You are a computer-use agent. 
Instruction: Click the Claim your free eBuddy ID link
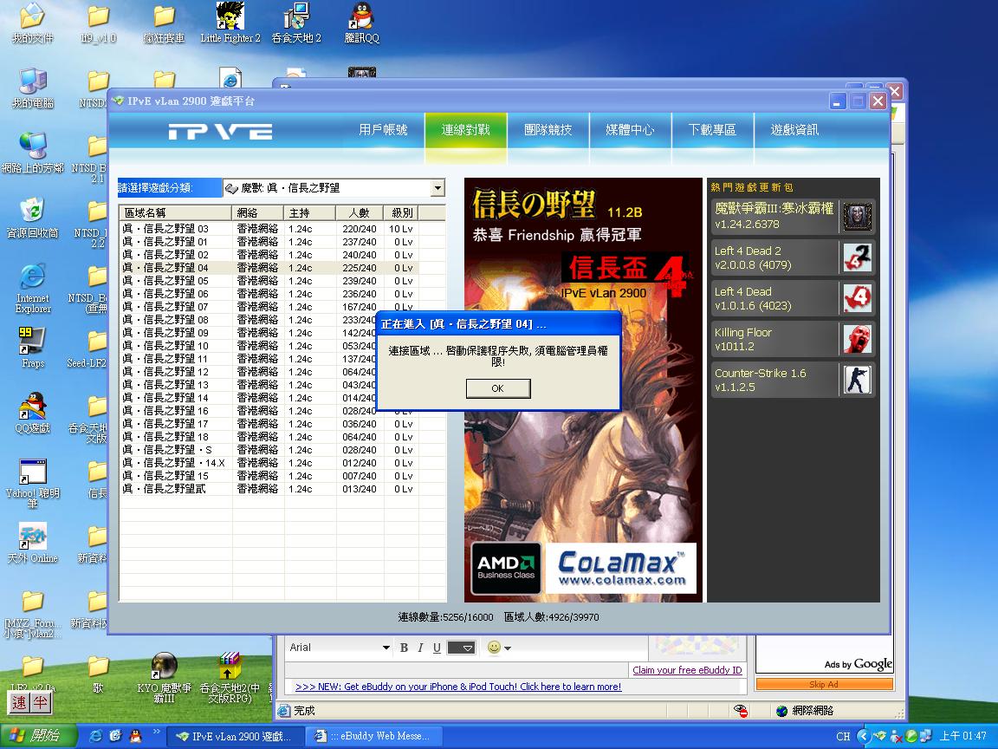[687, 670]
